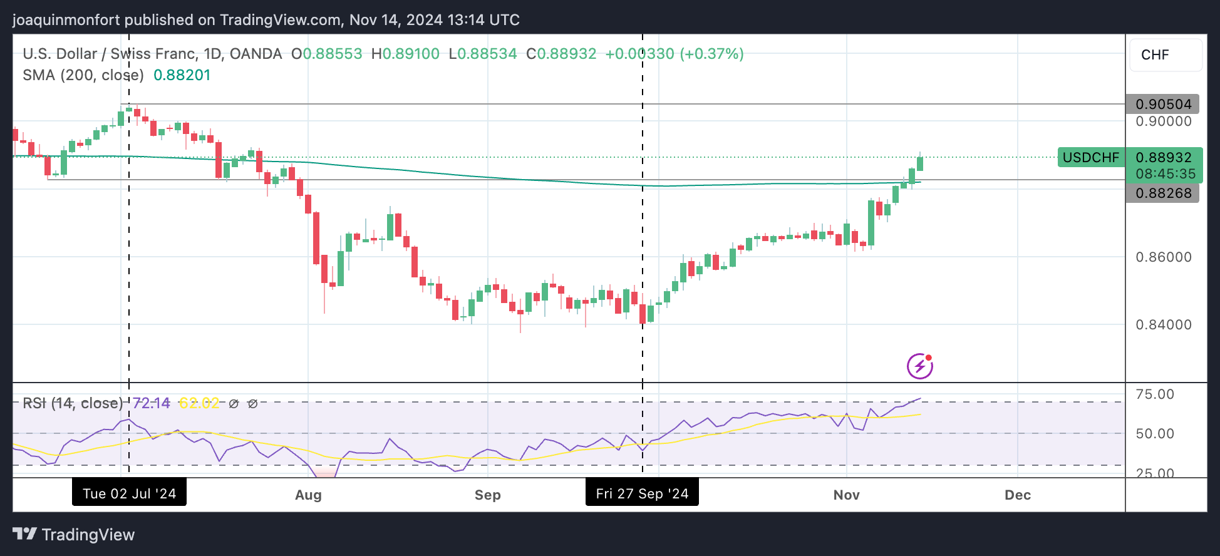
Task: Click the green SMA value 0.88201
Action: pyautogui.click(x=182, y=75)
